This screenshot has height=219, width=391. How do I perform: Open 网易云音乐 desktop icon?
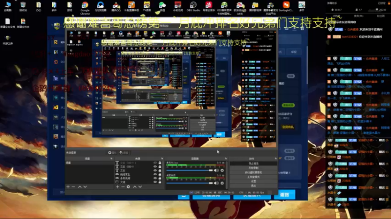[209, 7]
